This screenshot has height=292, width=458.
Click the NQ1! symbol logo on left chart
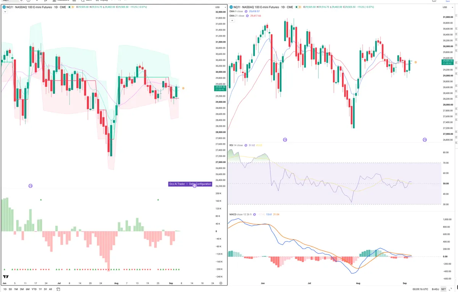click(4, 7)
